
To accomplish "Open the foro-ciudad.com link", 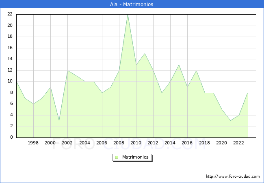I will point(233,176).
